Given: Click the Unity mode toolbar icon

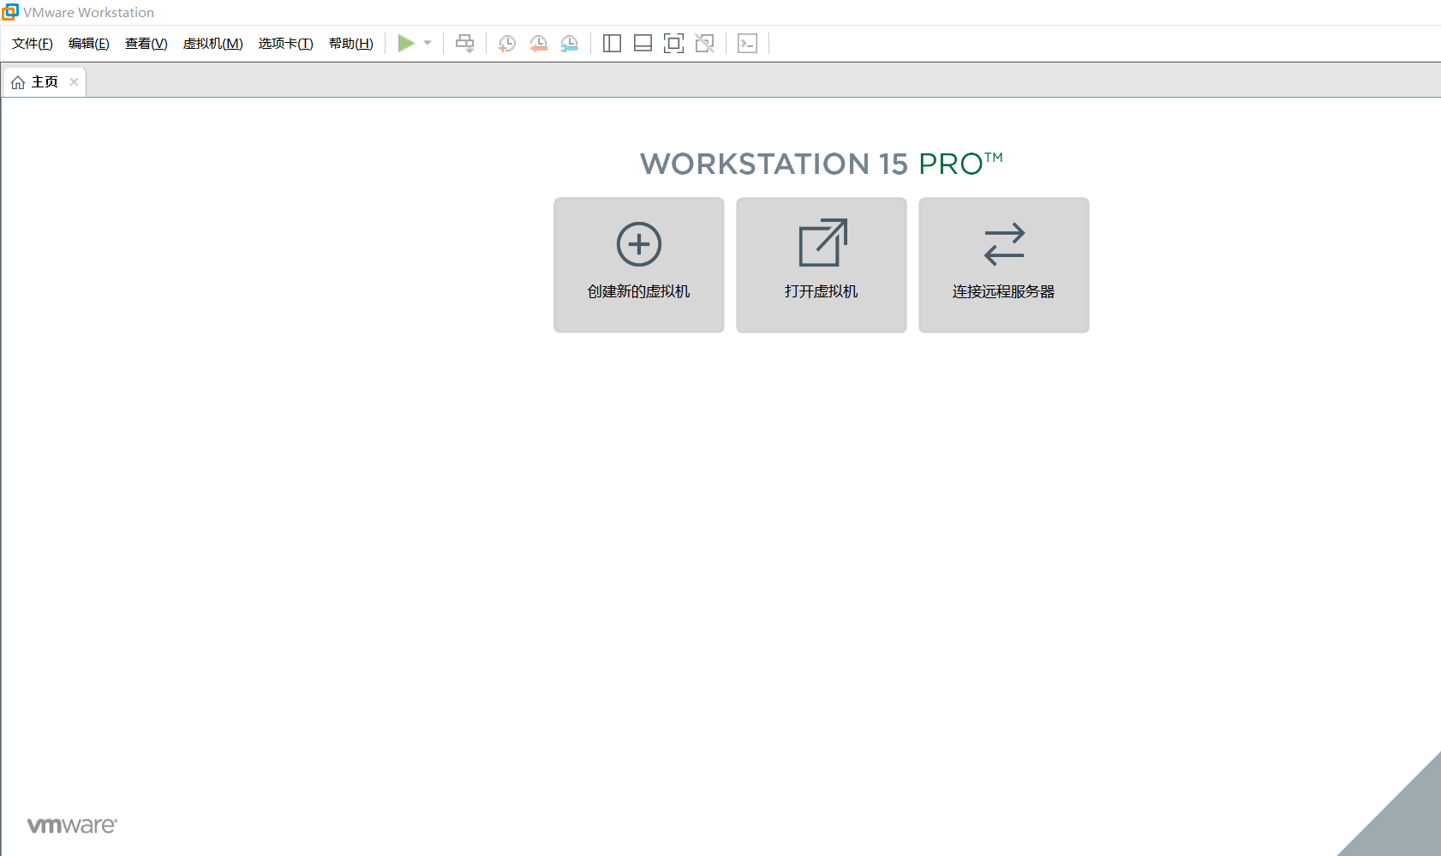Looking at the screenshot, I should [x=704, y=43].
